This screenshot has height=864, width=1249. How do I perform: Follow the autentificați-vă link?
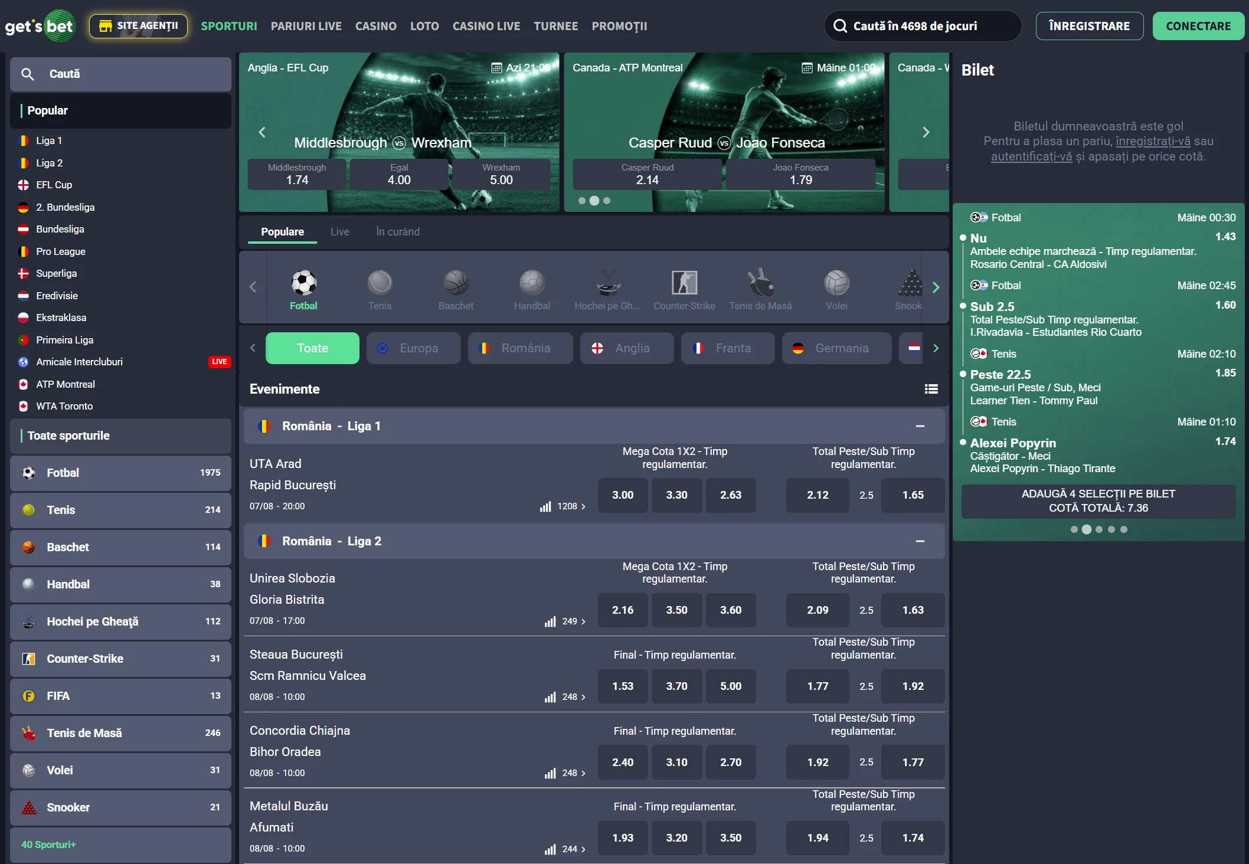[x=1031, y=156]
